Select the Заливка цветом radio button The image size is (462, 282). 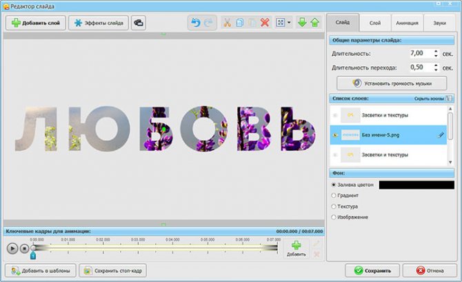tap(335, 185)
